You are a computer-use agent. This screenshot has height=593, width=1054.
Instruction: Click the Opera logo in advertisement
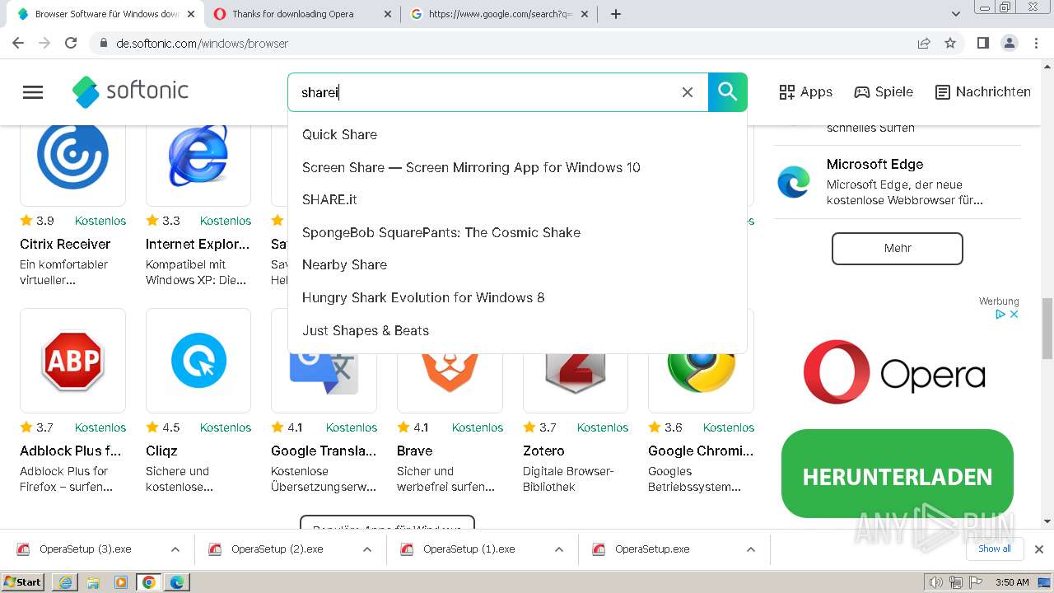click(894, 372)
